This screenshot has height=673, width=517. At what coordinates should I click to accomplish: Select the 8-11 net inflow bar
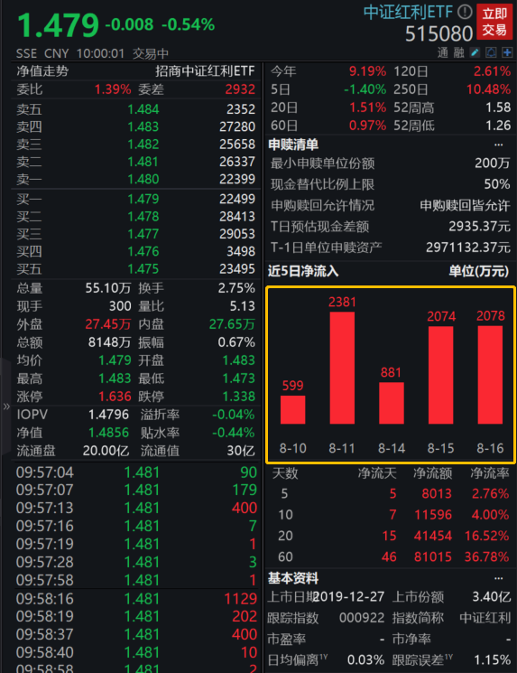(x=342, y=368)
